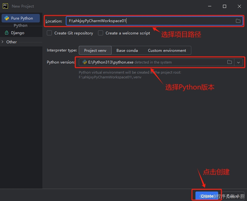Viewport: 247px width, 201px height.
Task: Click the Python group header in sidebar
Action: pyautogui.click(x=21, y=26)
